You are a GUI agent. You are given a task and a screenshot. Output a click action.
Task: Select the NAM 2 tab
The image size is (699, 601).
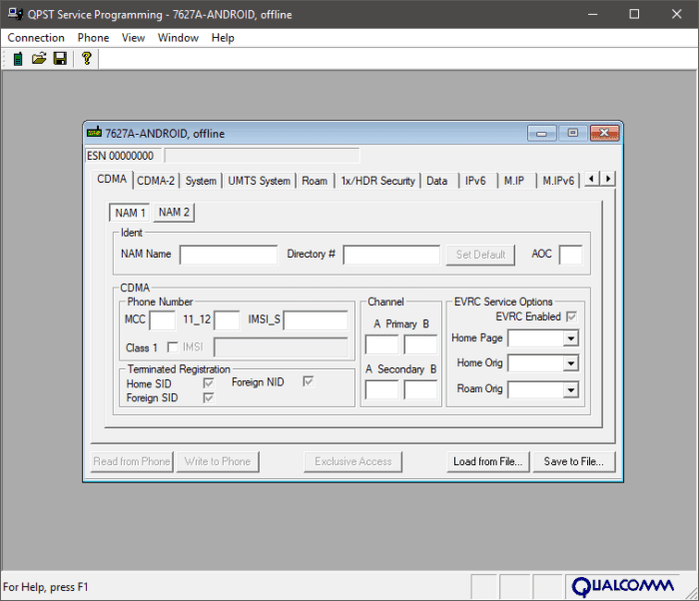174,213
